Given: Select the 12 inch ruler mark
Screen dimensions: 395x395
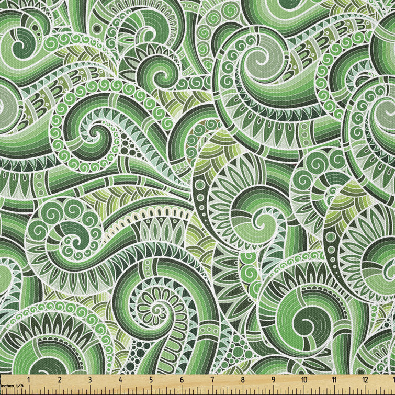Looking at the screenshot, I should pyautogui.click(x=365, y=380).
